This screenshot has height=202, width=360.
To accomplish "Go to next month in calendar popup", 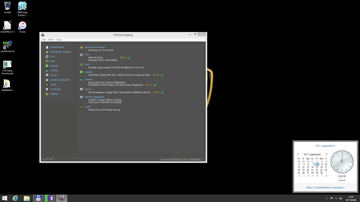I will (327, 154).
